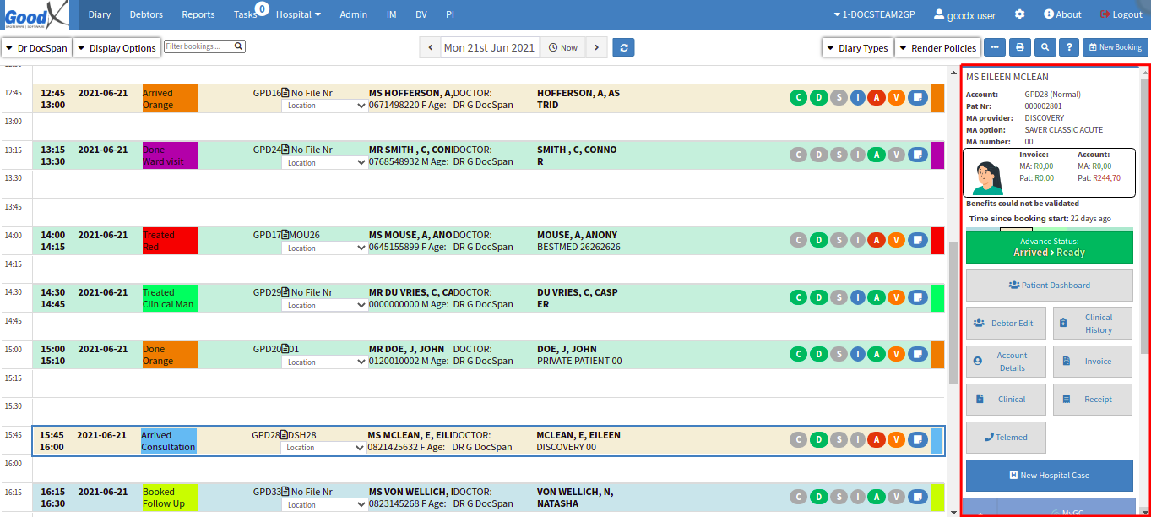
Task: Toggle the red A indicator on McLean's booking
Action: pyautogui.click(x=877, y=439)
